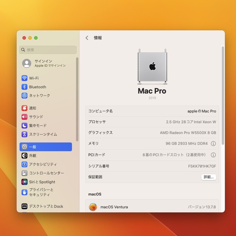Image resolution: width=236 pixels, height=236 pixels.
Task: Close the System Settings window
Action: tap(24, 38)
